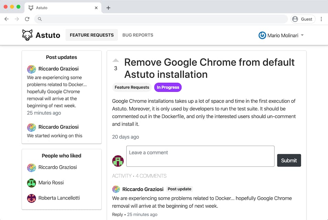Click Mario Rossi's green avatar

[x=31, y=183]
